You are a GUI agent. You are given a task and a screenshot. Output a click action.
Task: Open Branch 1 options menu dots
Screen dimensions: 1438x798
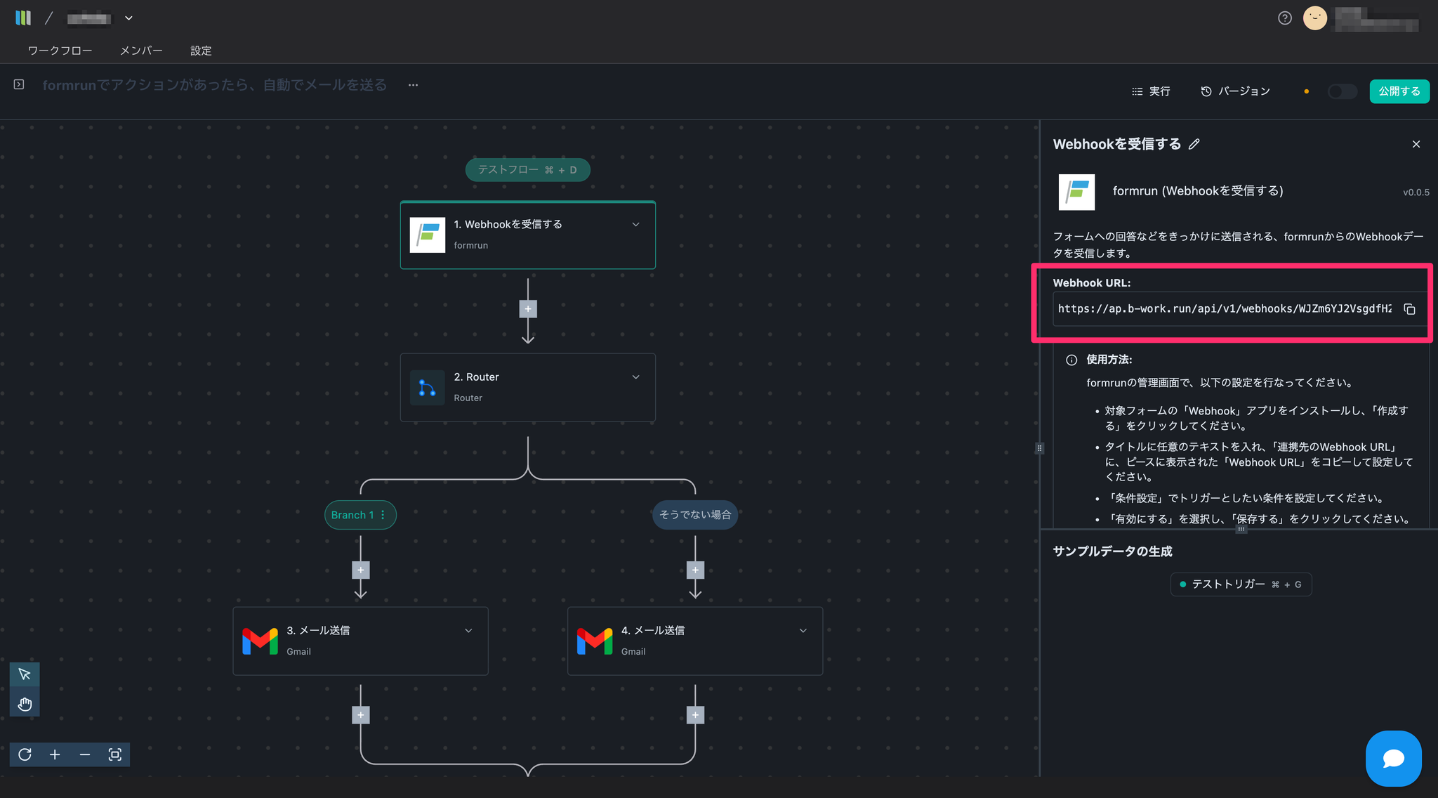pyautogui.click(x=383, y=515)
